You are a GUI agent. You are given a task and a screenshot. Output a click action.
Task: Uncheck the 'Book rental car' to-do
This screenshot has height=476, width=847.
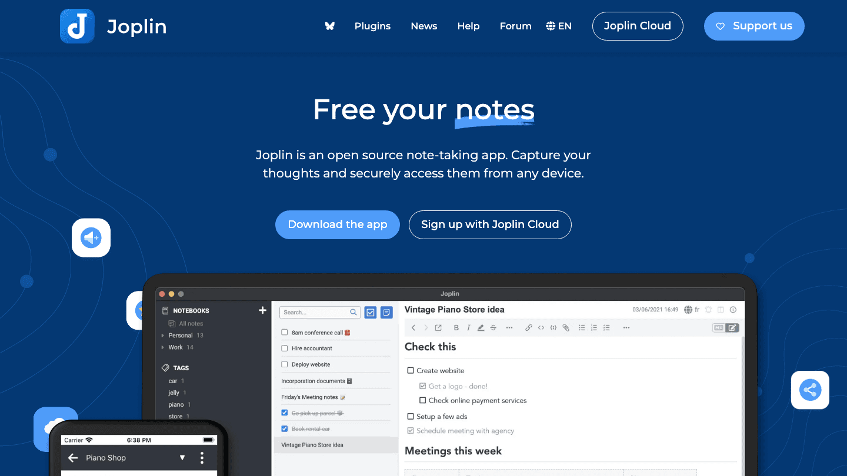[285, 429]
